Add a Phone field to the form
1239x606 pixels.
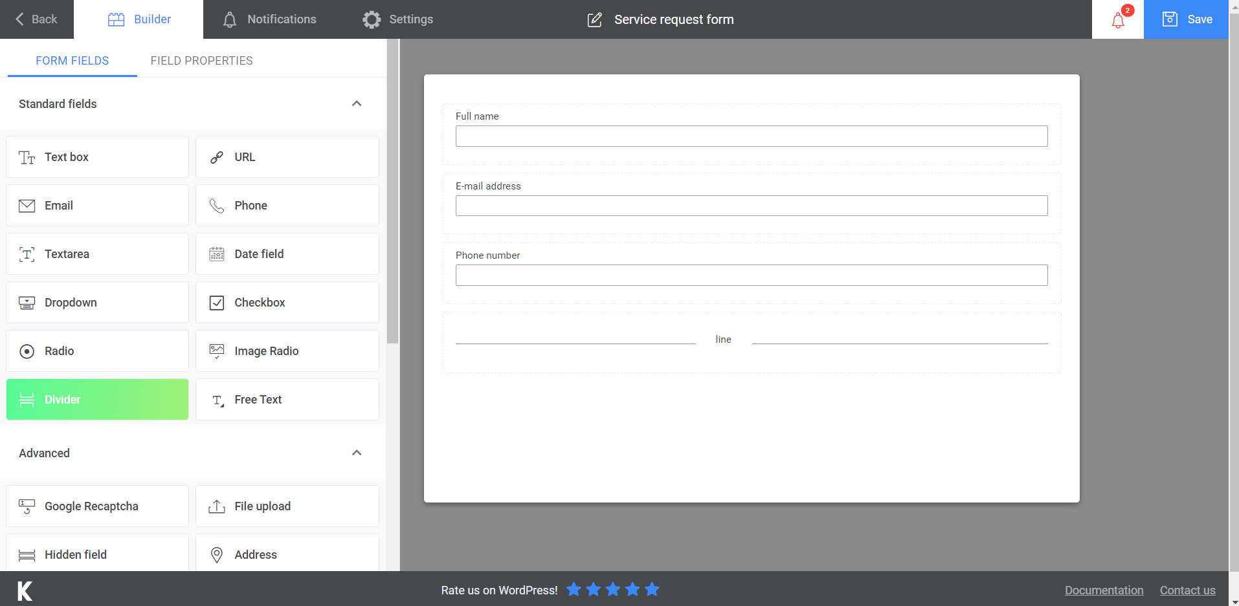(x=287, y=205)
